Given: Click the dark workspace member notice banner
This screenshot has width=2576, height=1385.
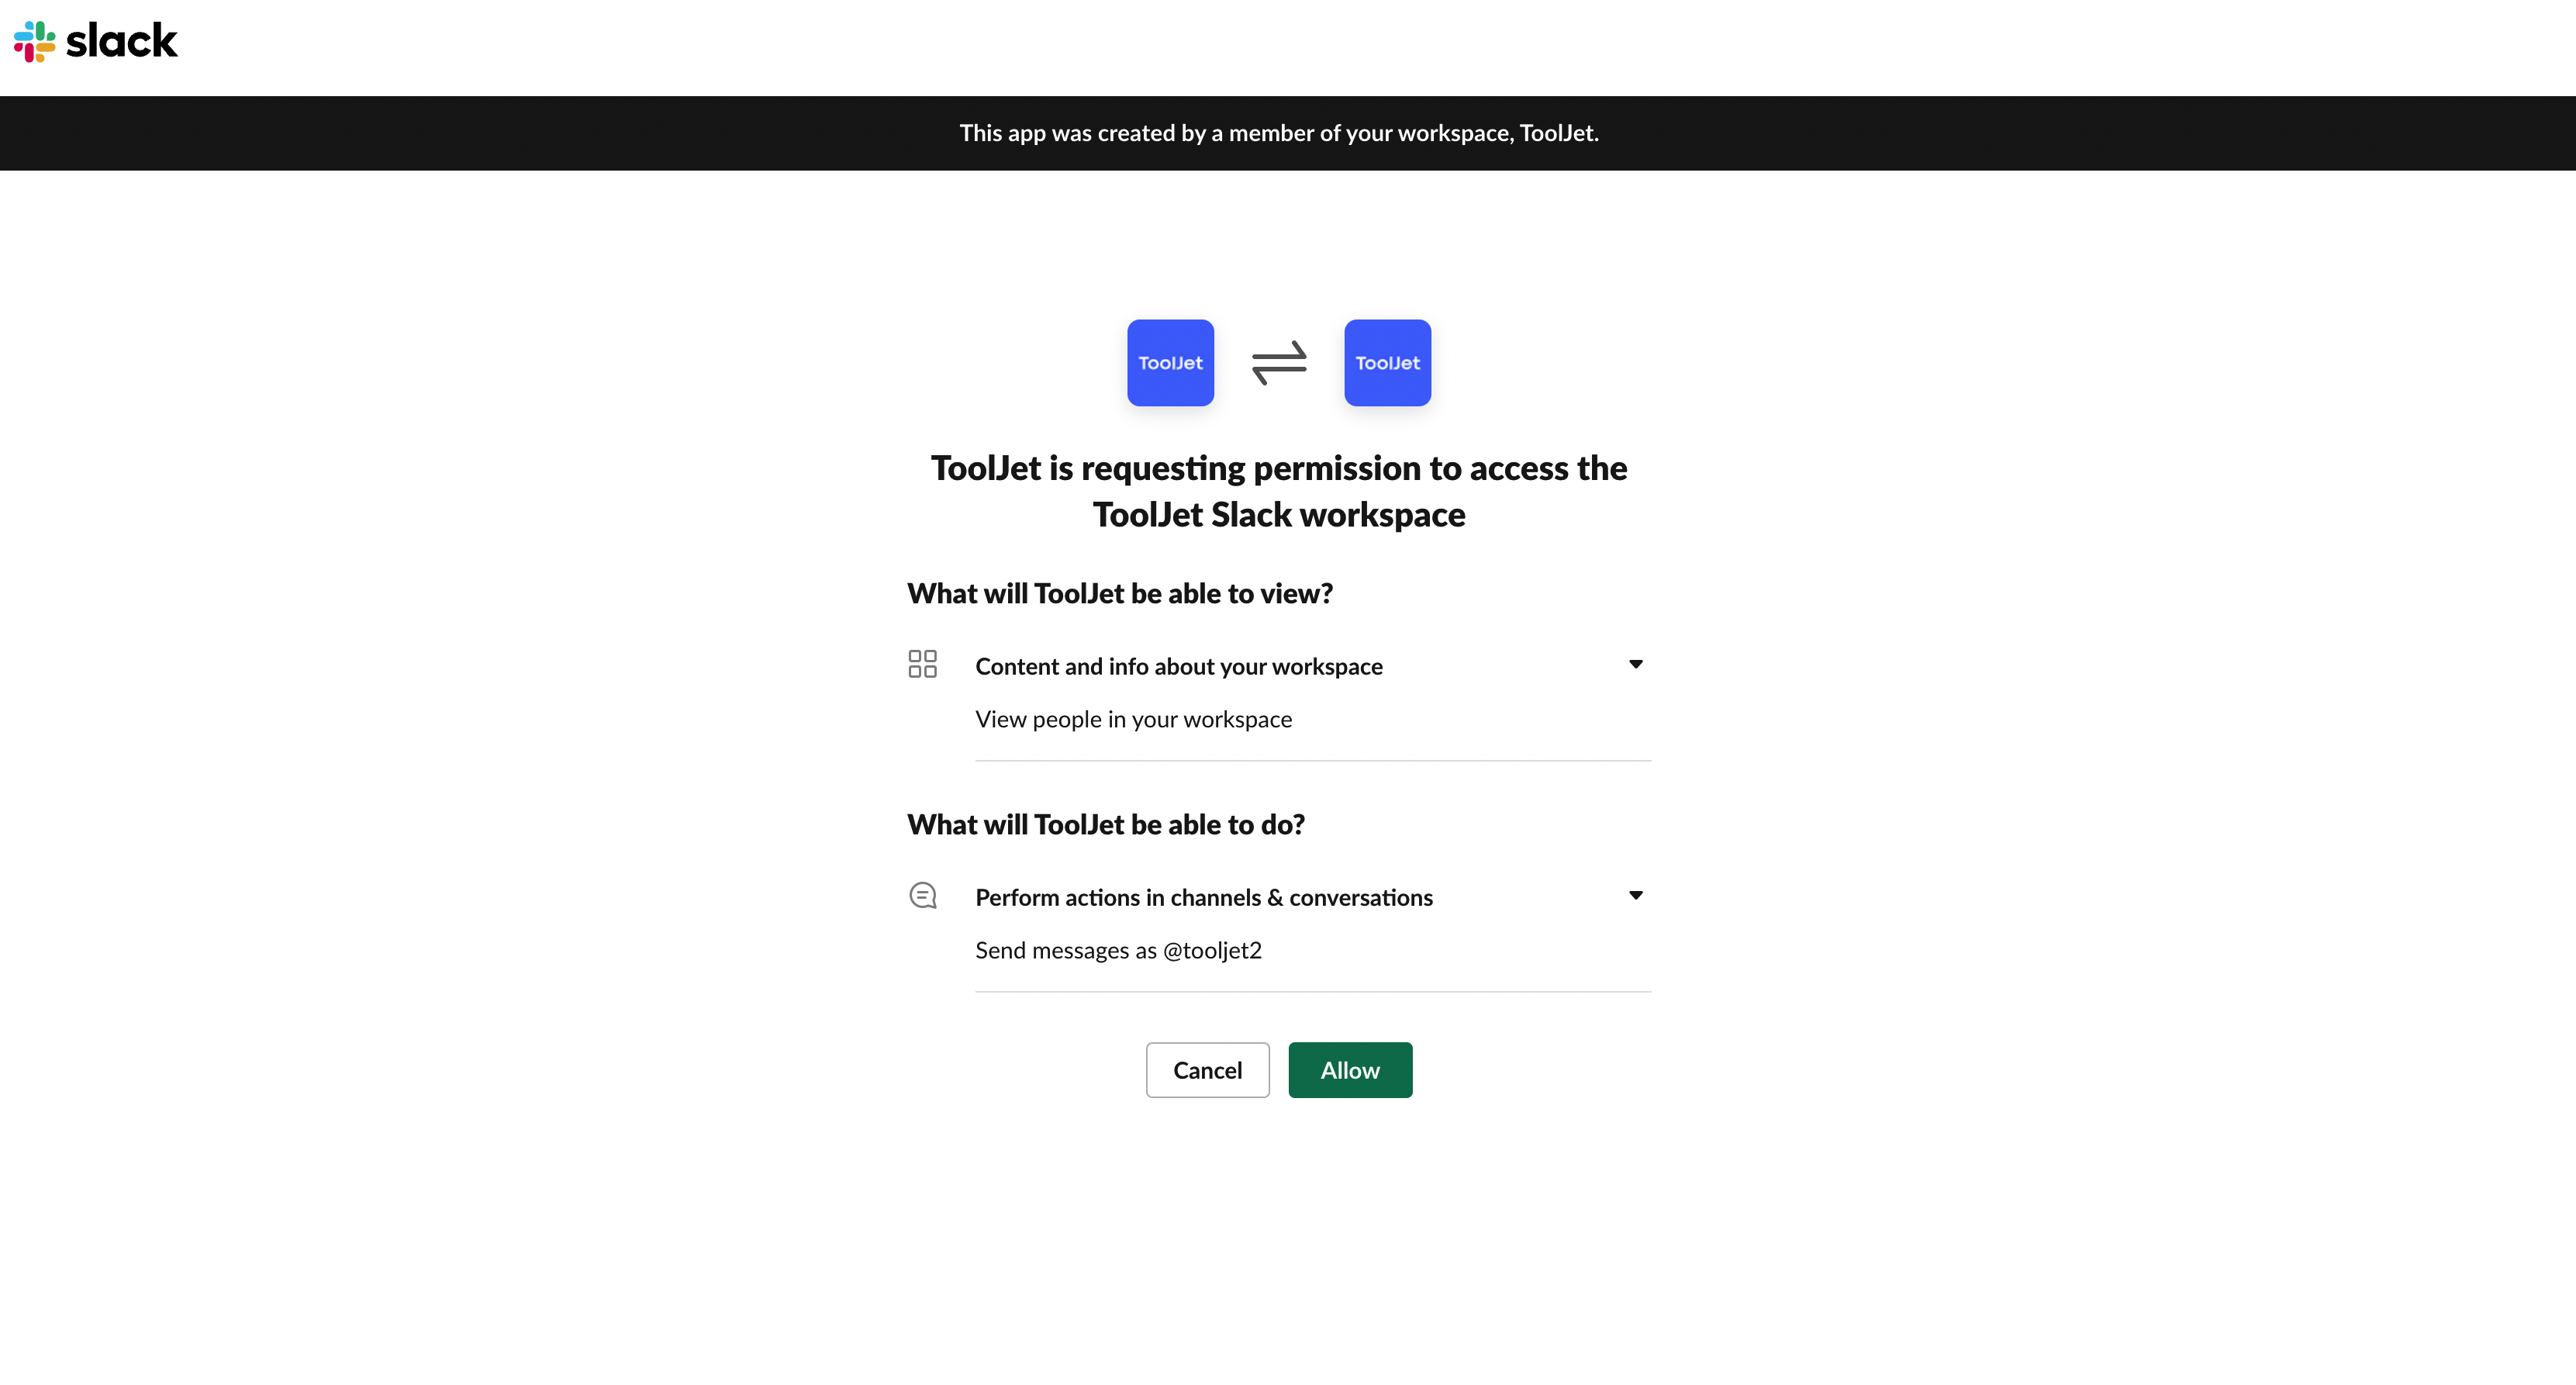Looking at the screenshot, I should click(x=1279, y=133).
